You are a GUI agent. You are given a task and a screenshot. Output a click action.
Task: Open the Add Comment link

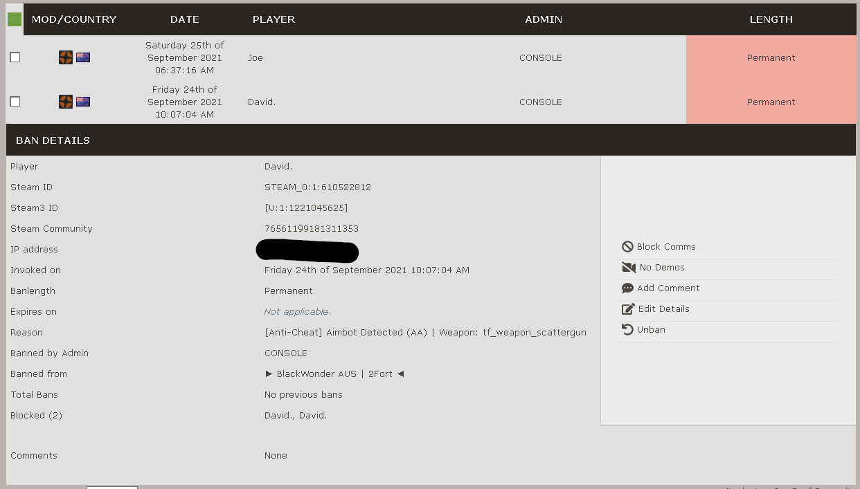[x=668, y=288]
